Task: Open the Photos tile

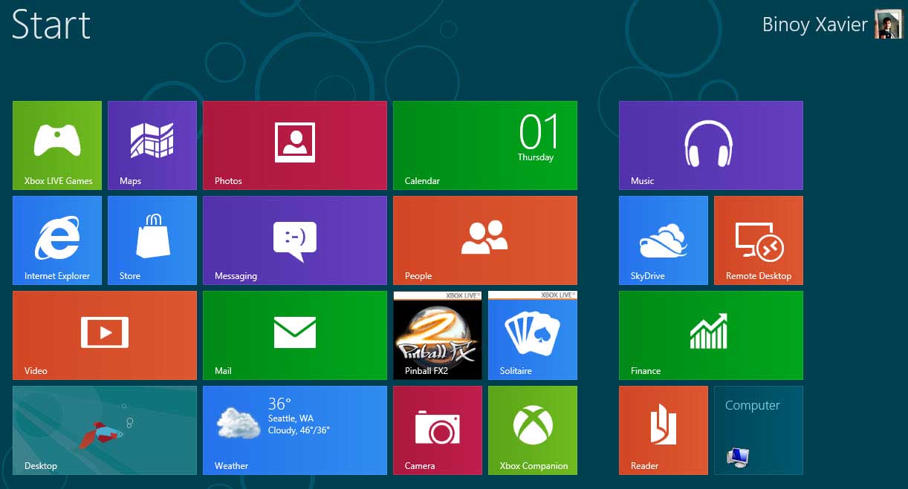Action: tap(295, 145)
